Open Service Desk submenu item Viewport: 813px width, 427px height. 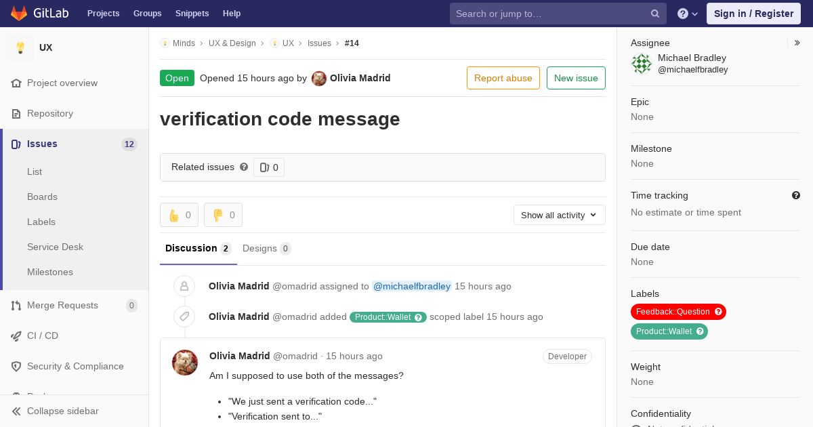click(55, 247)
